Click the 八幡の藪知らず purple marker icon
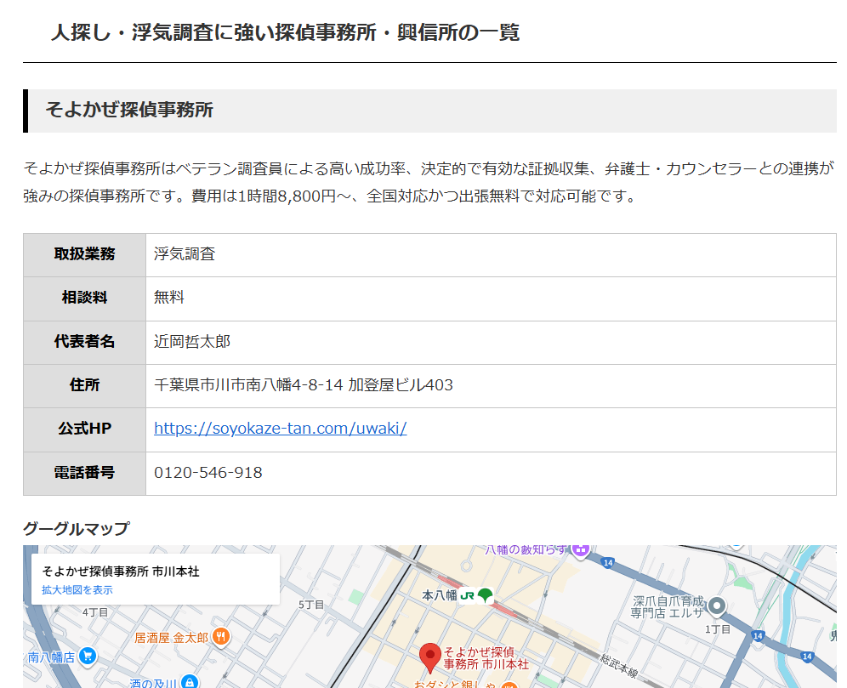This screenshot has height=688, width=847. (581, 549)
